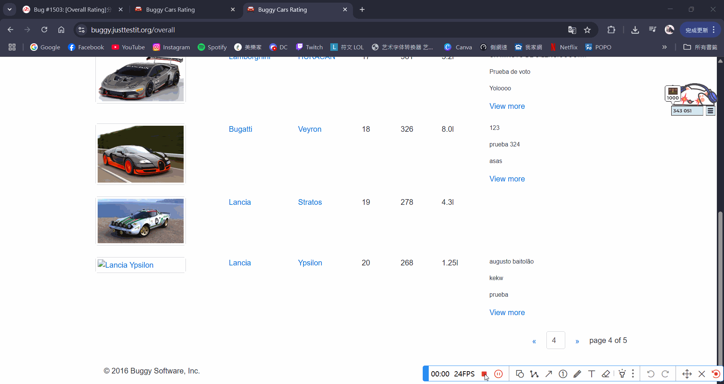The image size is (724, 384).
Task: Click the red restart recording icon
Action: (x=716, y=374)
